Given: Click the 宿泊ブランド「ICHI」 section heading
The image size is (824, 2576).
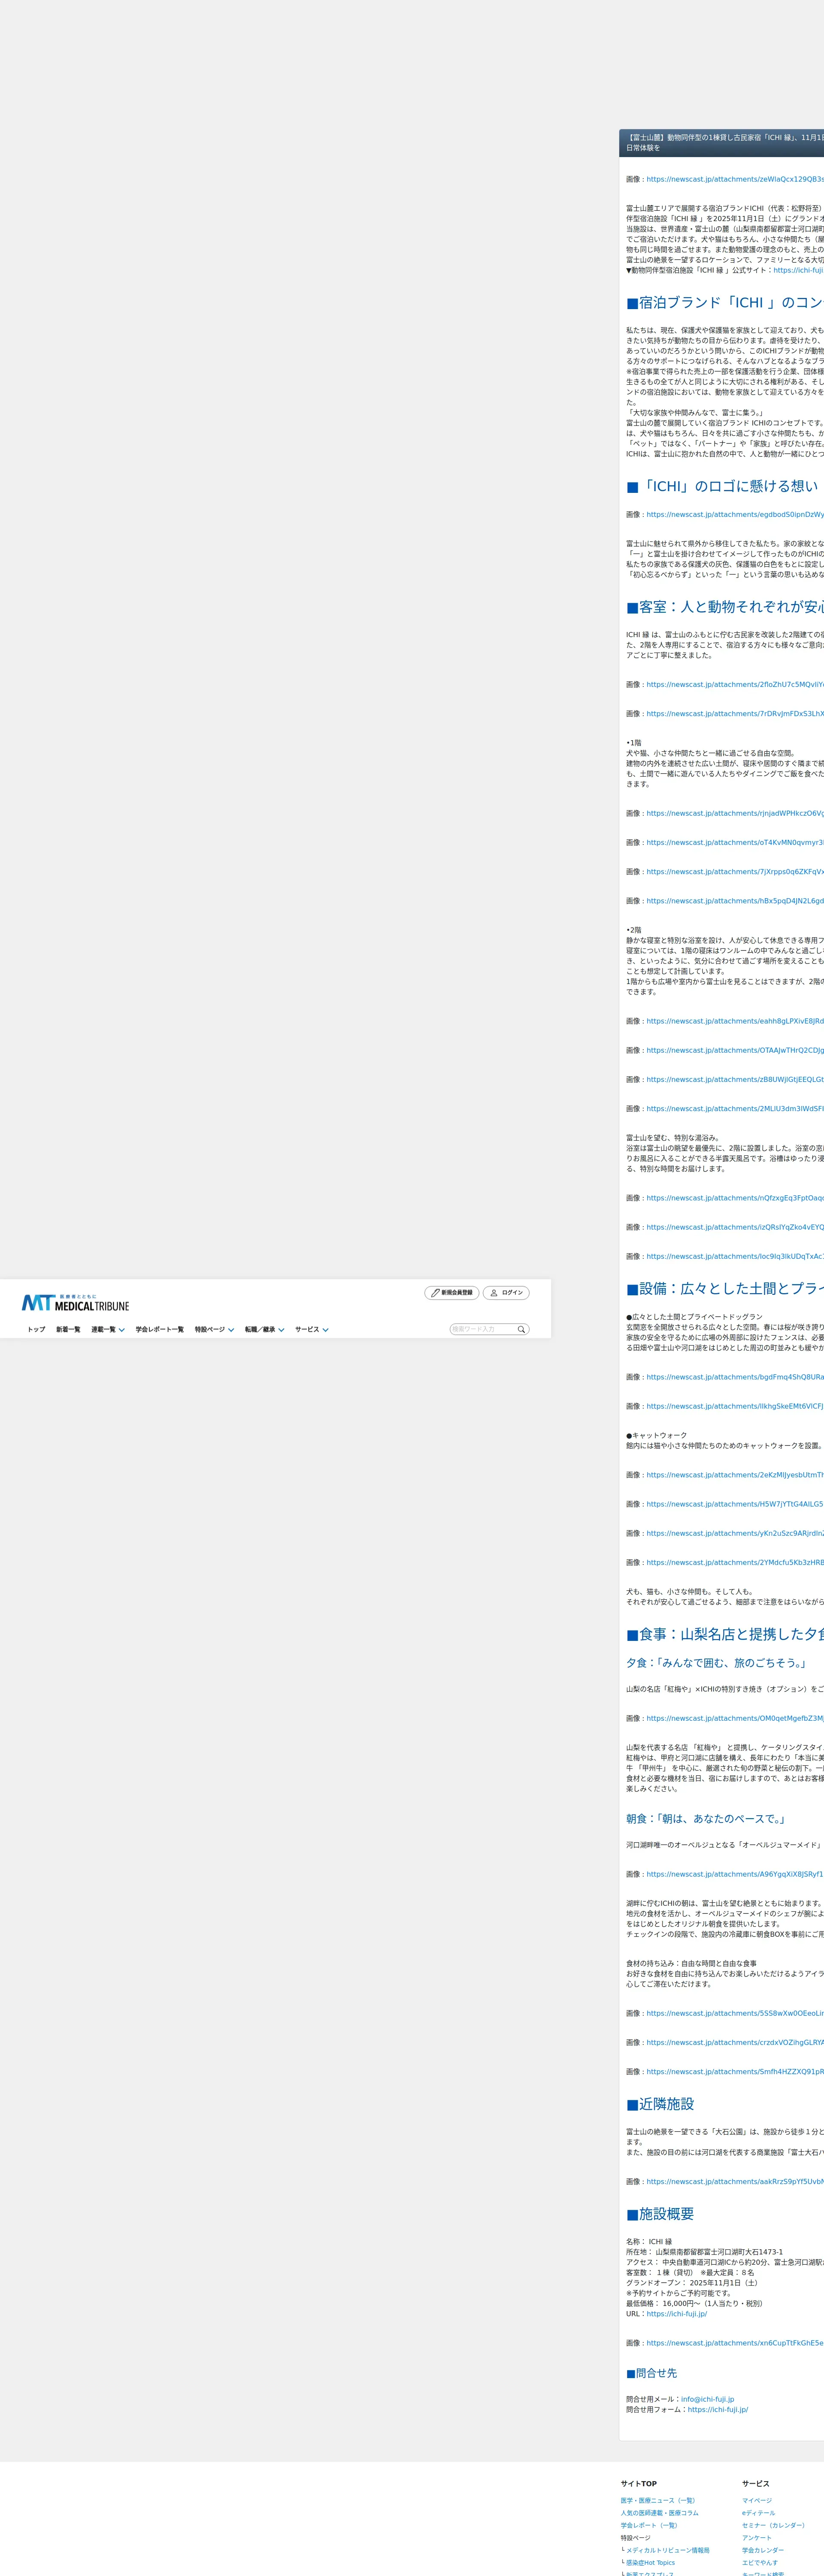Looking at the screenshot, I should [x=725, y=303].
